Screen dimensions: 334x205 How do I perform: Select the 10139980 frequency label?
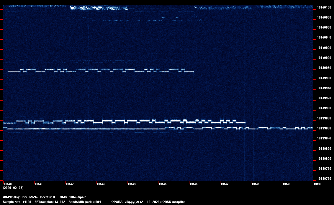[324, 68]
